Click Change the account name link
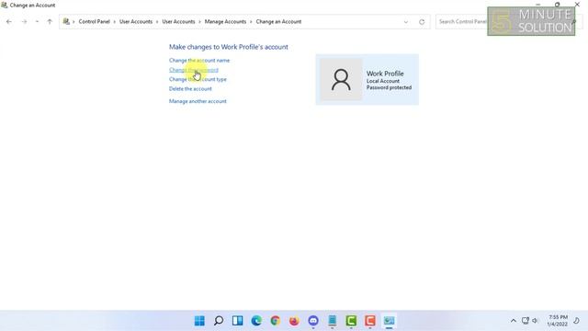The image size is (588, 331). (199, 61)
